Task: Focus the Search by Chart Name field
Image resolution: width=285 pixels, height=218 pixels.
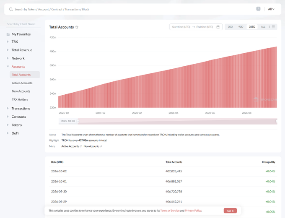Action: 23,24
